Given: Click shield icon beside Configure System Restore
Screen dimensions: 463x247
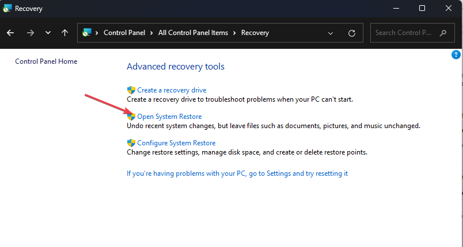Looking at the screenshot, I should 131,143.
